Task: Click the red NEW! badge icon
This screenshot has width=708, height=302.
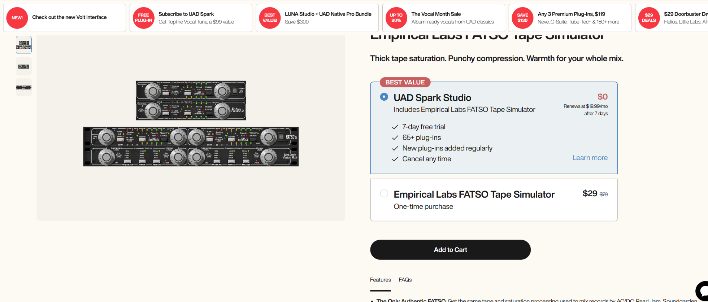Action: [x=17, y=18]
